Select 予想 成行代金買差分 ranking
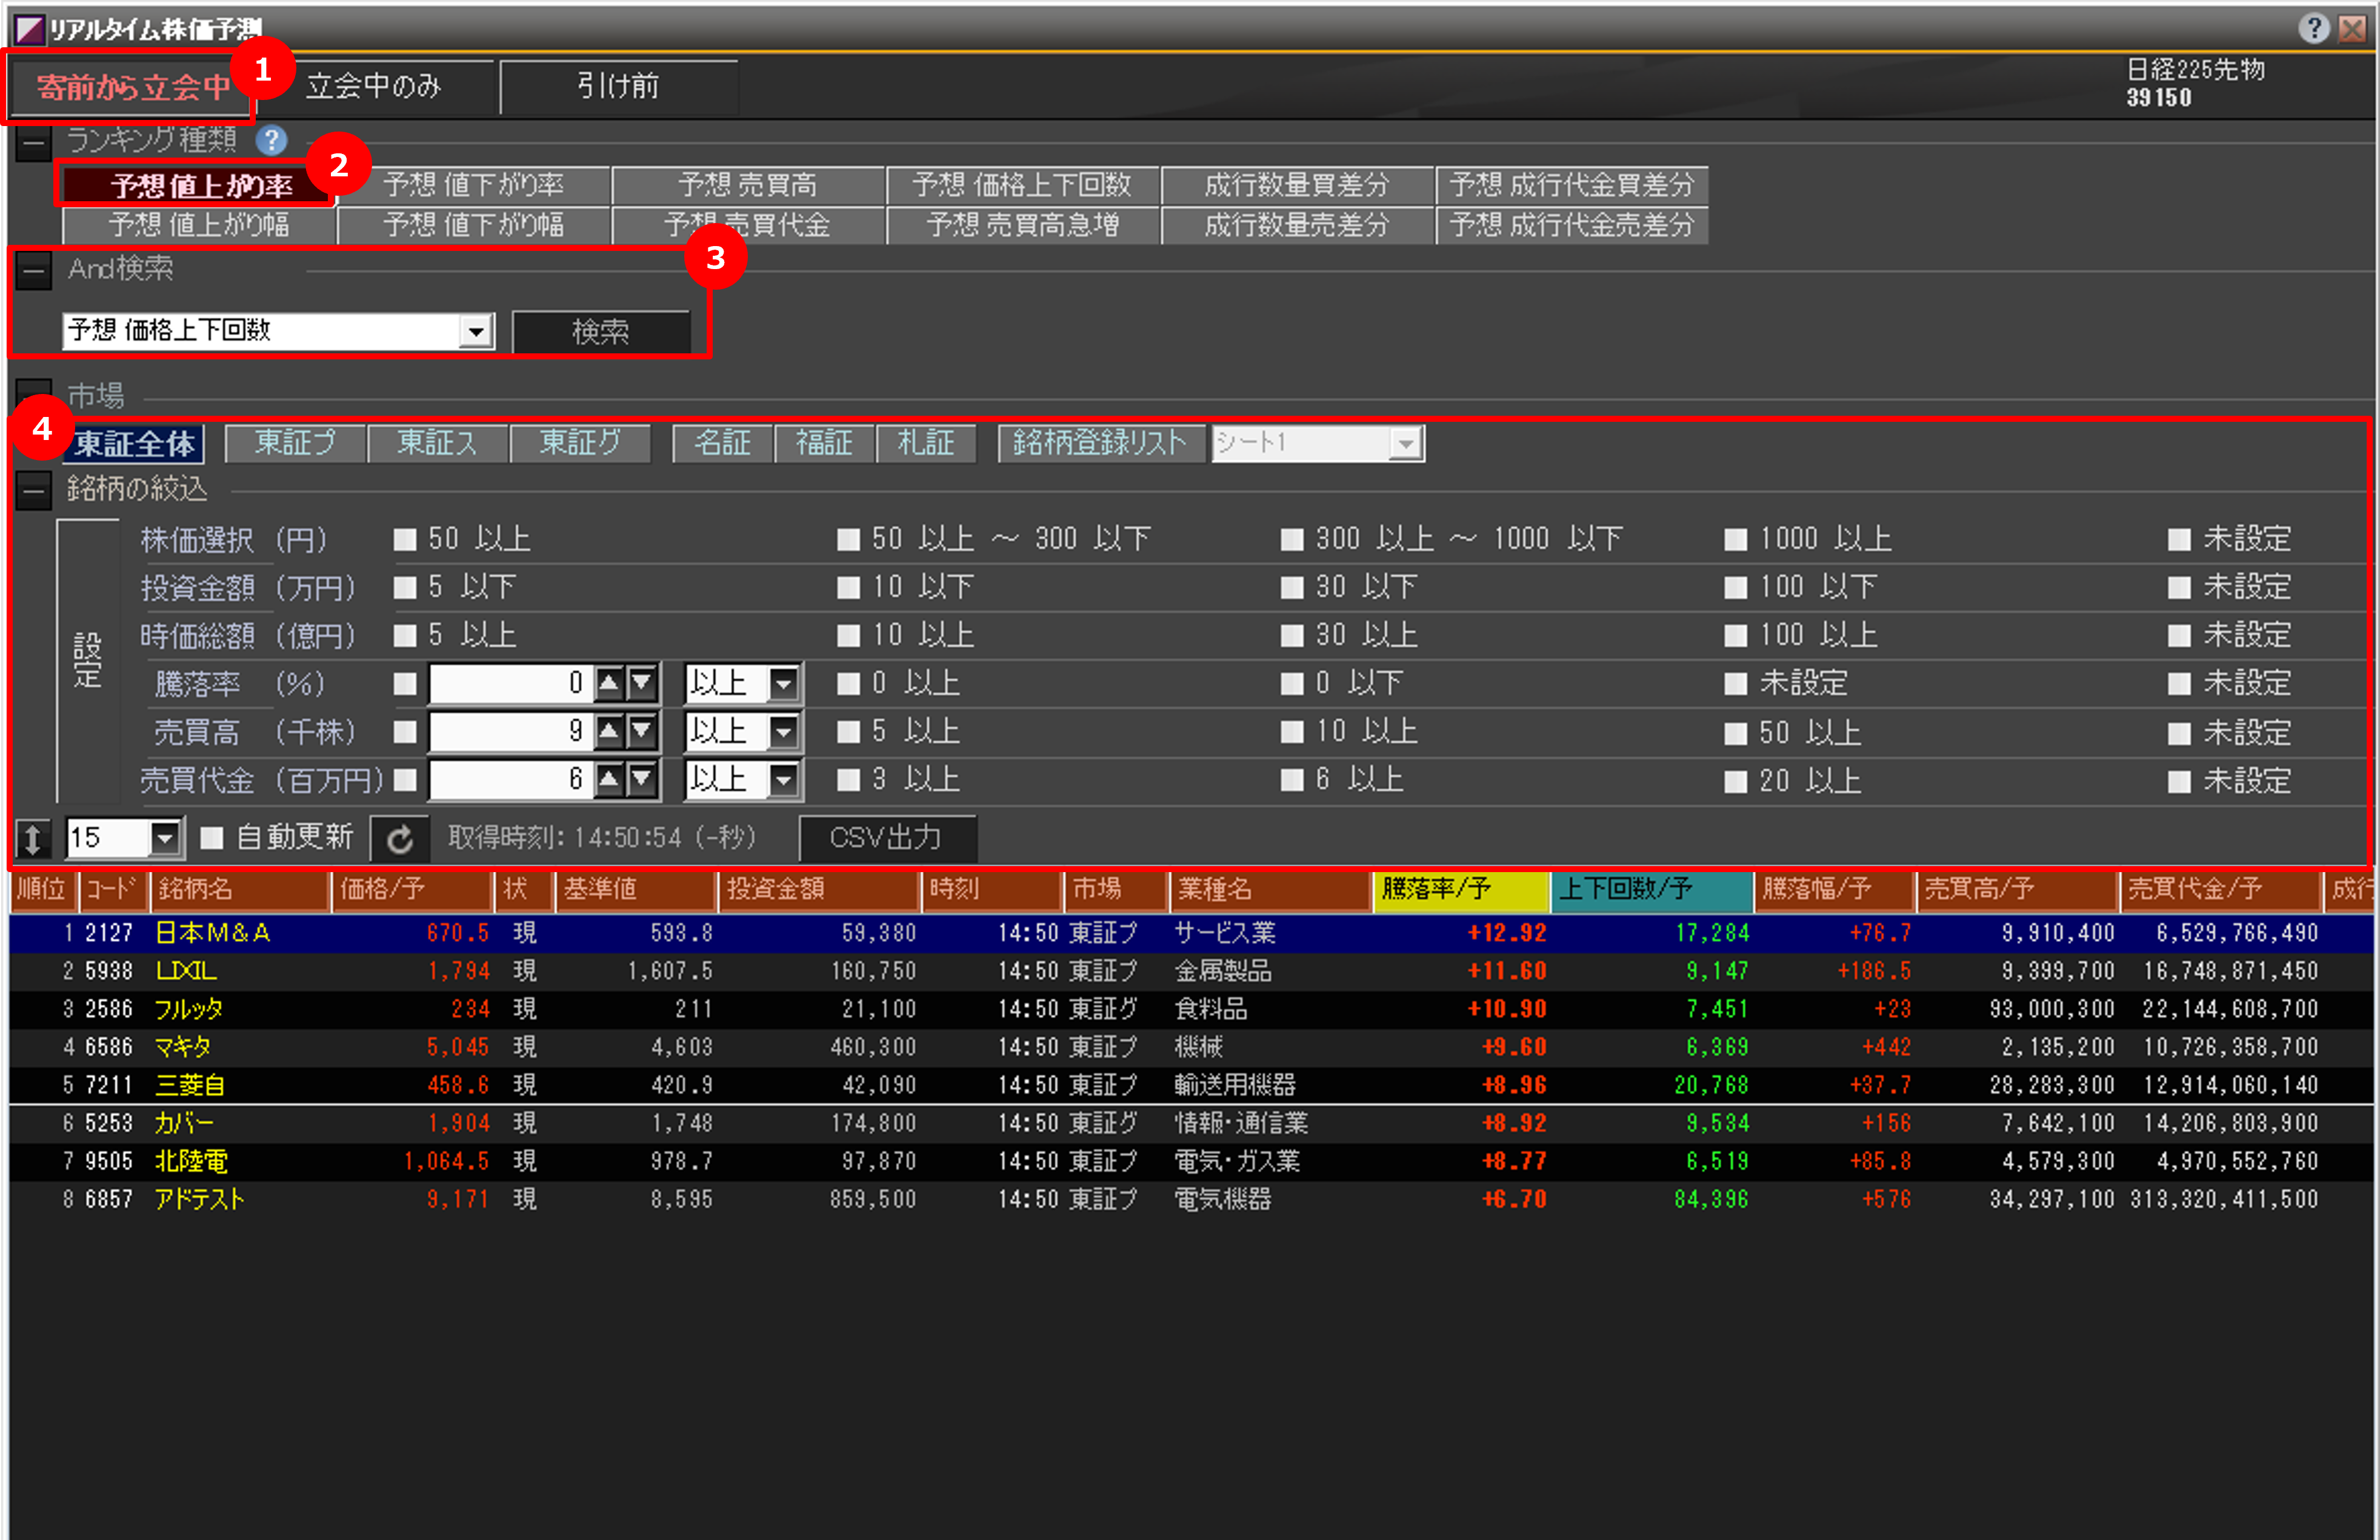This screenshot has height=1540, width=2380. coord(1572,185)
